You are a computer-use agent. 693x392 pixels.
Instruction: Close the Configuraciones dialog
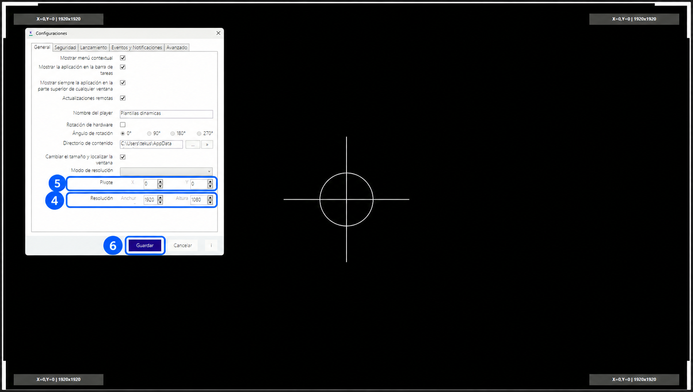click(219, 33)
